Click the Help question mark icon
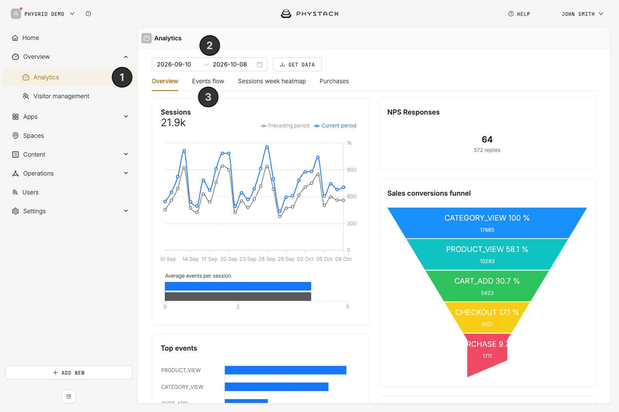This screenshot has width=619, height=412. 511,14
